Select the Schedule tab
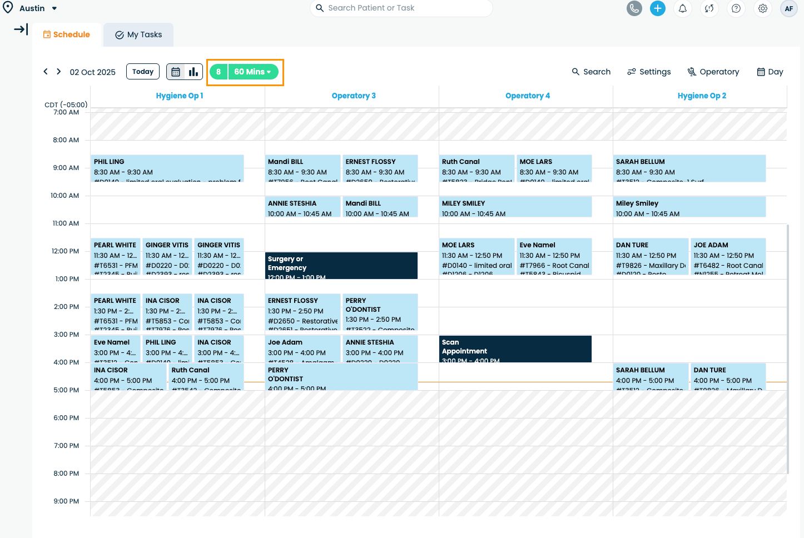 [x=67, y=34]
